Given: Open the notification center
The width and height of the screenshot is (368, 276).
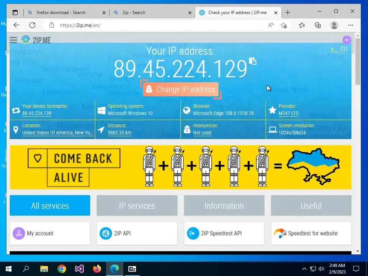Looking at the screenshot, I should (x=356, y=269).
